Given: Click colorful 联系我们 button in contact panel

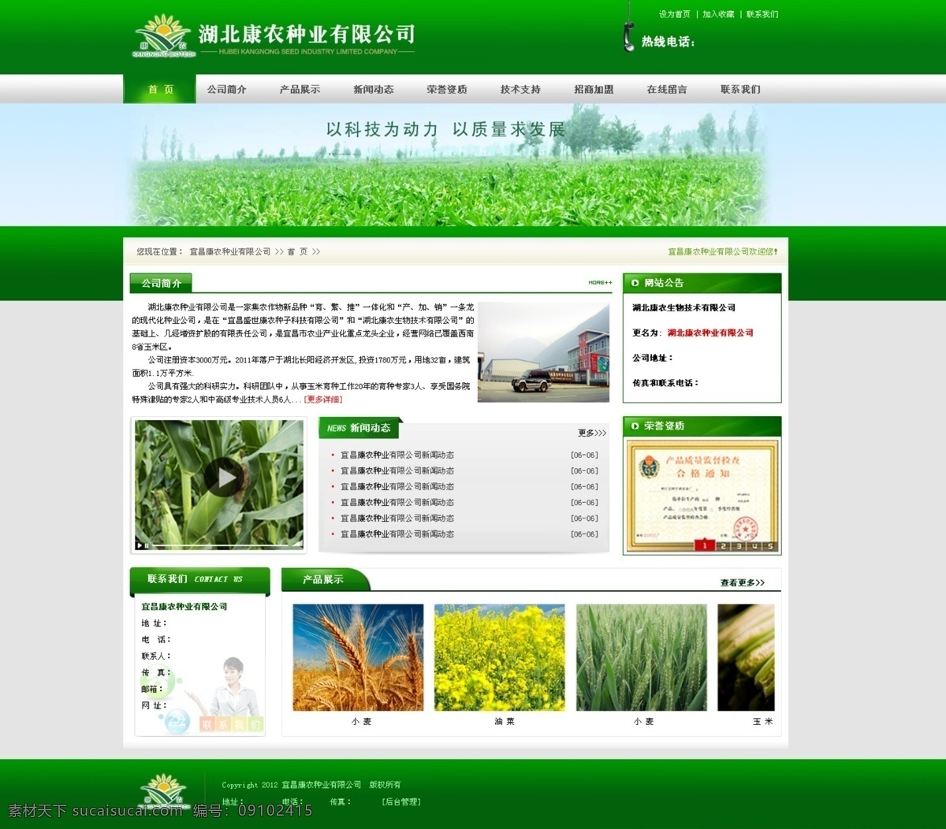Looking at the screenshot, I should pyautogui.click(x=231, y=724).
